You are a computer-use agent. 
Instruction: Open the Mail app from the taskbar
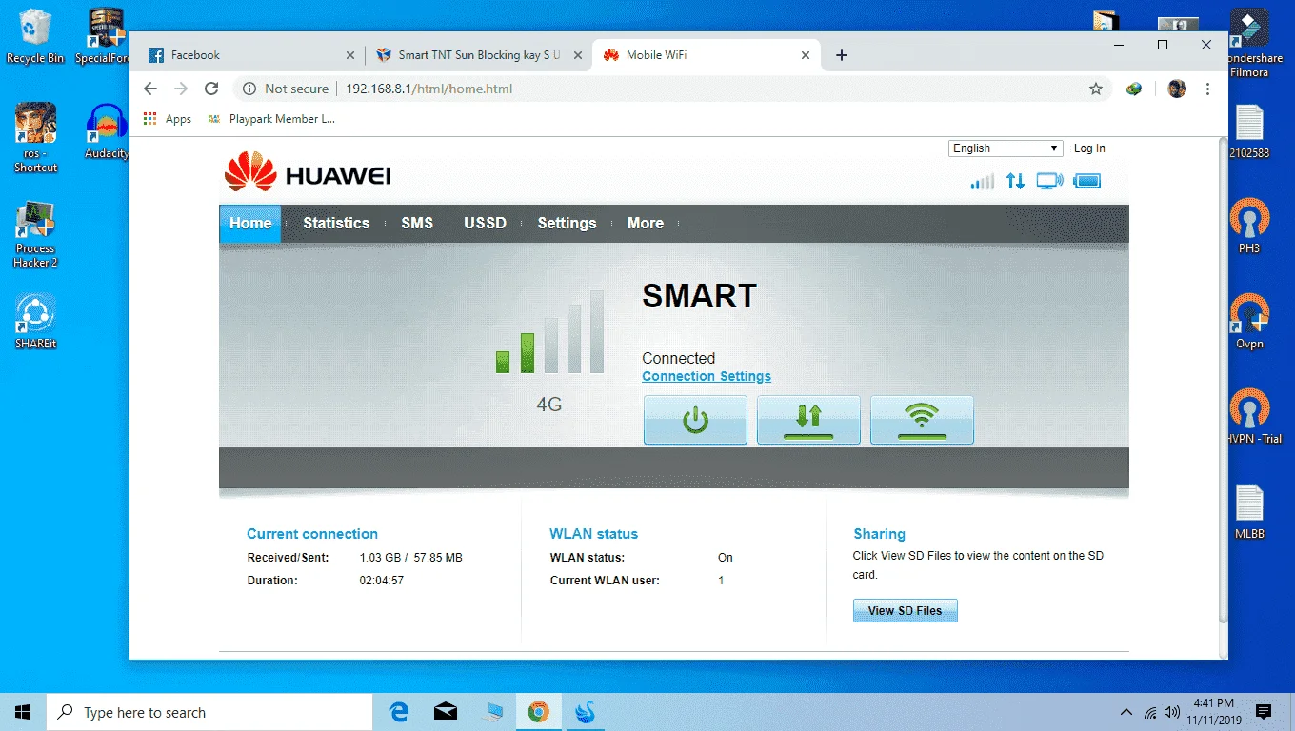click(x=446, y=712)
